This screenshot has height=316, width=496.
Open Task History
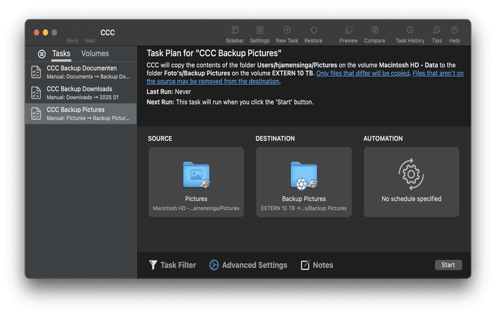click(x=410, y=30)
